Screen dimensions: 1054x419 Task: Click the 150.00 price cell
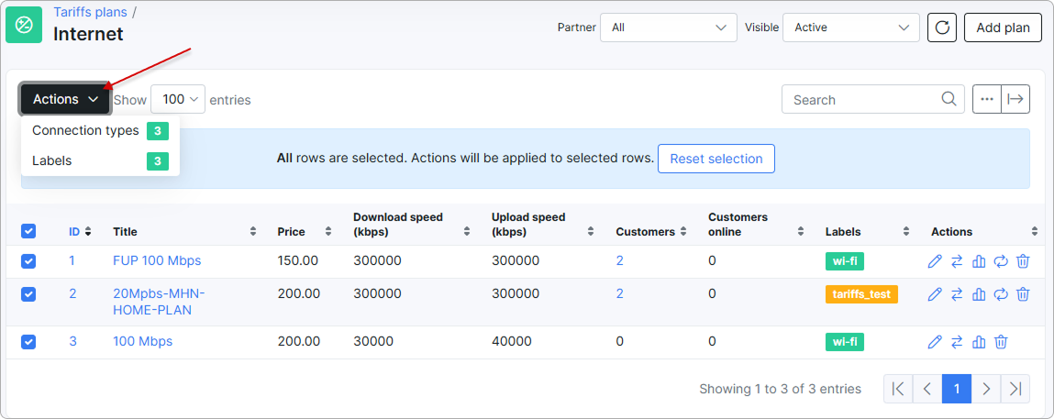(x=298, y=260)
